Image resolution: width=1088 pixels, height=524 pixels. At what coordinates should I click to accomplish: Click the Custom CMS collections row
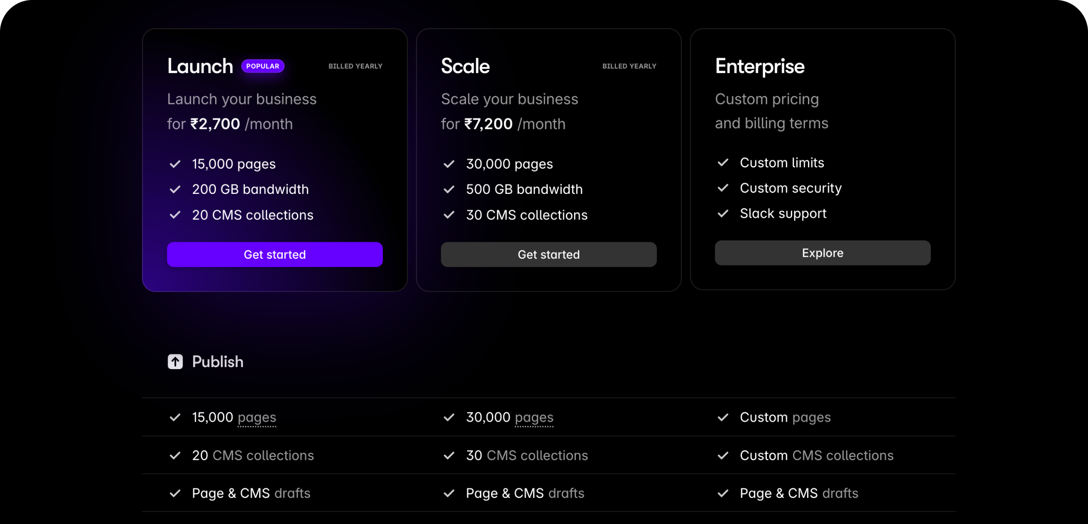[x=815, y=455]
